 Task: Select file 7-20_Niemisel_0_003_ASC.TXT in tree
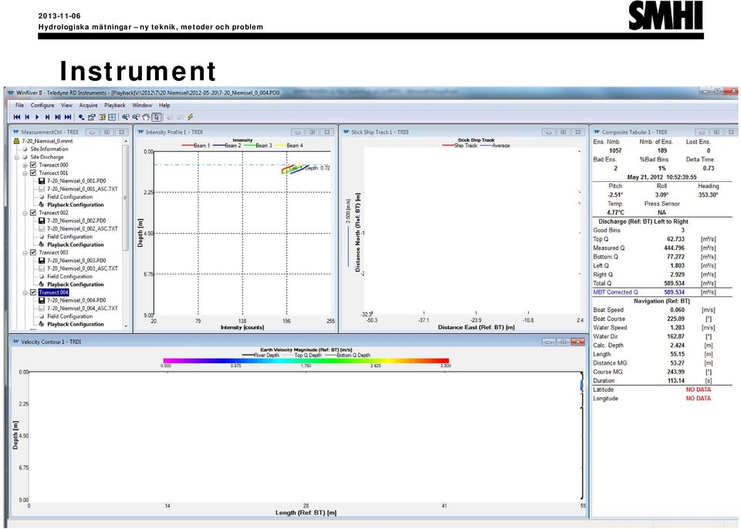point(83,268)
